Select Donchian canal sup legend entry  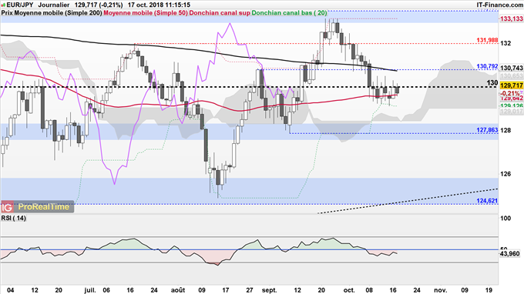(220, 12)
